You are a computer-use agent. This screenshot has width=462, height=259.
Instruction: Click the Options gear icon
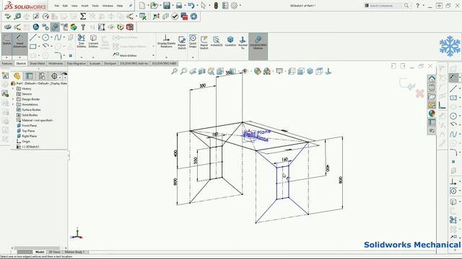coord(234,5)
